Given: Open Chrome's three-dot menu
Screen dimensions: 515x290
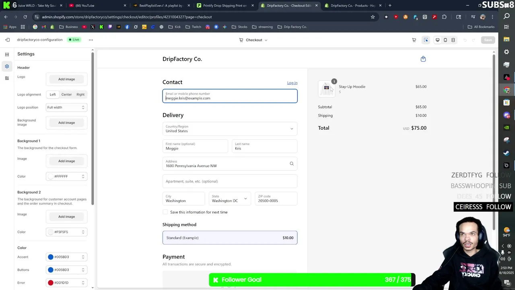Looking at the screenshot, I should click(x=492, y=17).
